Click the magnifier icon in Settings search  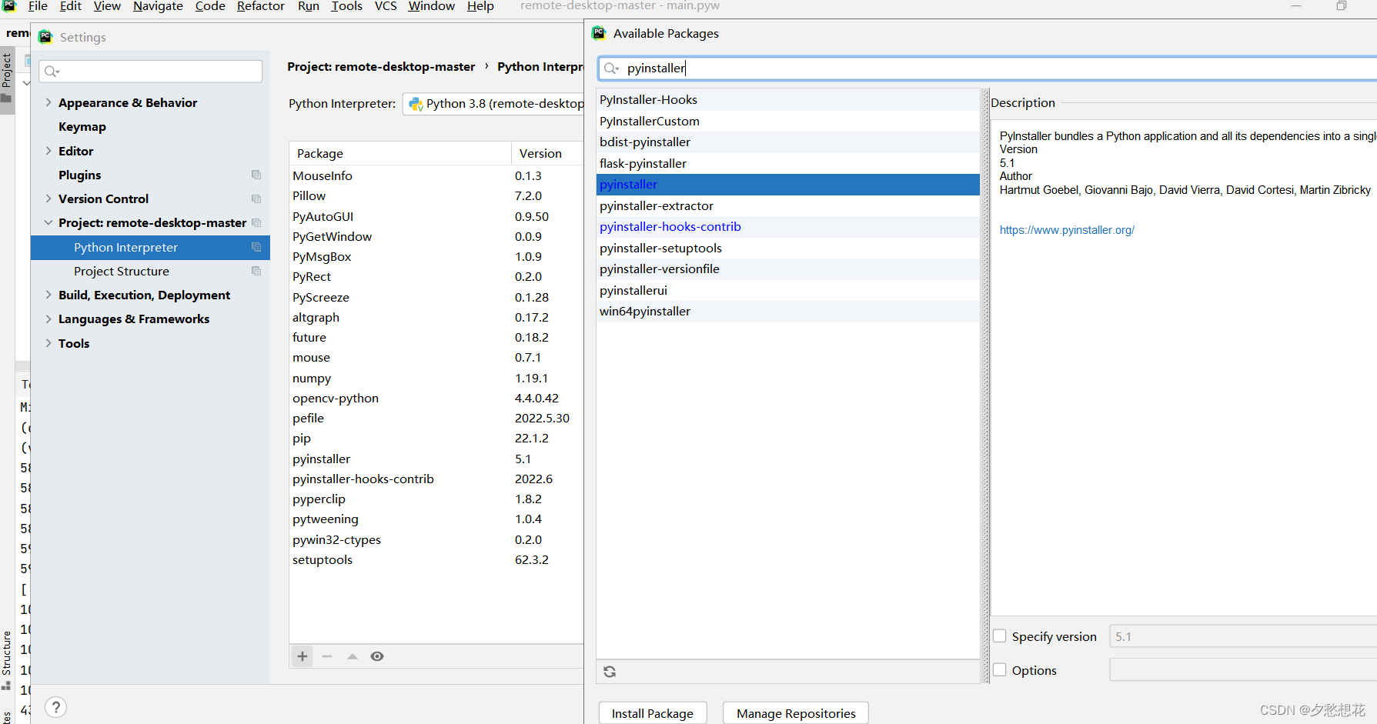[x=52, y=72]
